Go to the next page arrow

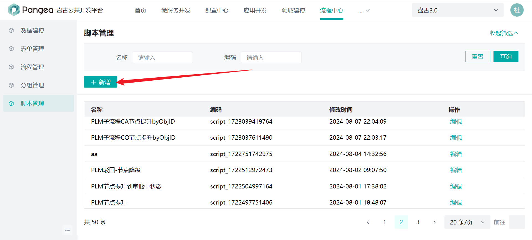(434, 222)
